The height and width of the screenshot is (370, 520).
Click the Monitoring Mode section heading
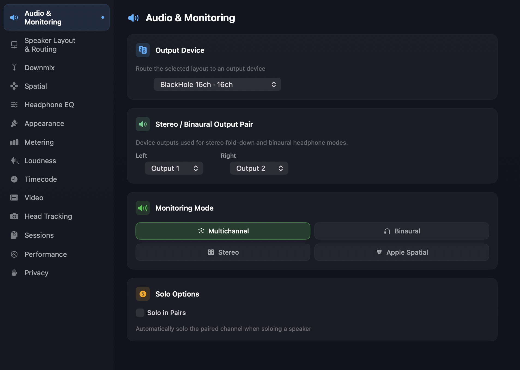coord(185,208)
